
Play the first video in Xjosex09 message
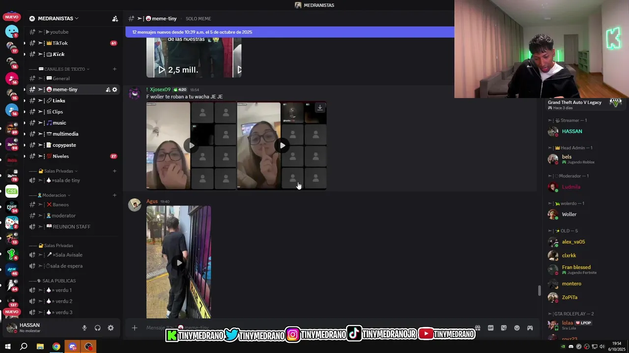[x=191, y=146]
